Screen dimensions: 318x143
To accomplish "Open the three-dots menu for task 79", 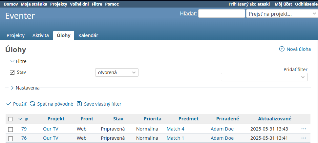I will 304,129.
